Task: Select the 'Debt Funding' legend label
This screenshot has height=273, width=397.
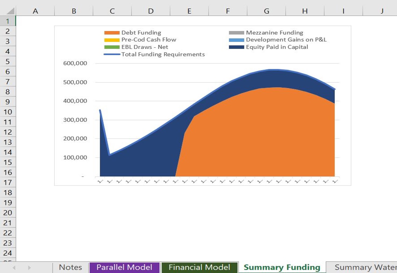Action: point(141,33)
